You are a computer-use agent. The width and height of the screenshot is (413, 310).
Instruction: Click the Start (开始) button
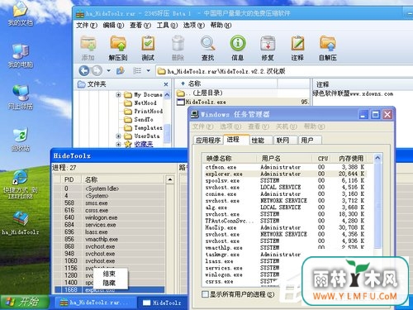(25, 302)
